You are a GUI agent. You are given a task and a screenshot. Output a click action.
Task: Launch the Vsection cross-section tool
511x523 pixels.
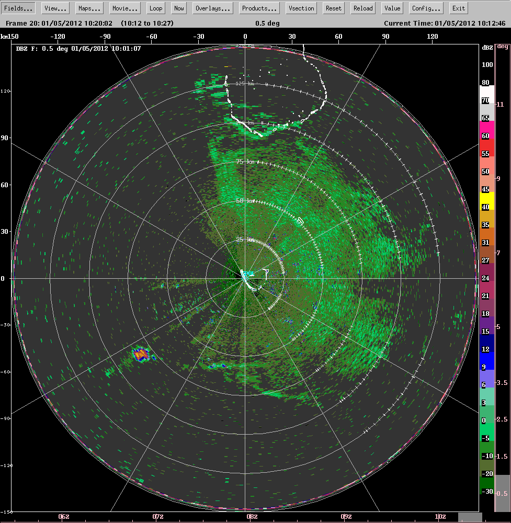301,8
